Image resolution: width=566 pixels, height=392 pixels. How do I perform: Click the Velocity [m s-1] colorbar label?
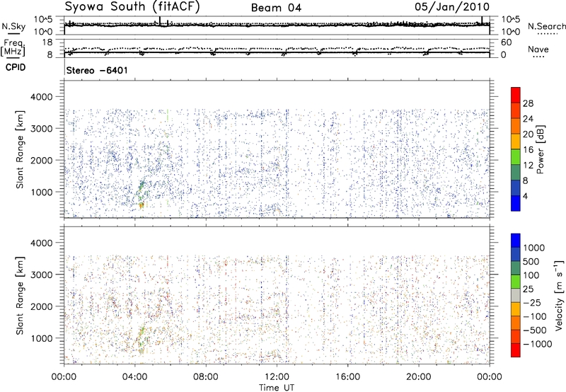[x=559, y=295]
